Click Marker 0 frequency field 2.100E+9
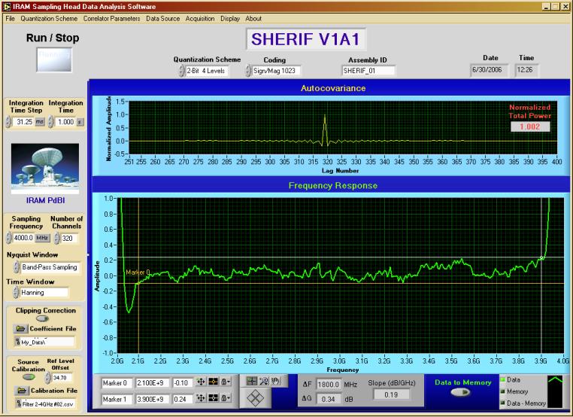Image resolution: width=573 pixels, height=417 pixels. pyautogui.click(x=153, y=383)
